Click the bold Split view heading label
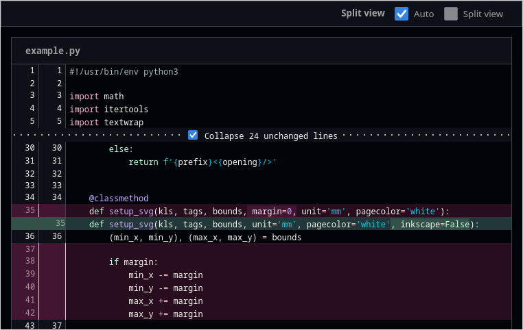The width and height of the screenshot is (523, 330). click(362, 14)
